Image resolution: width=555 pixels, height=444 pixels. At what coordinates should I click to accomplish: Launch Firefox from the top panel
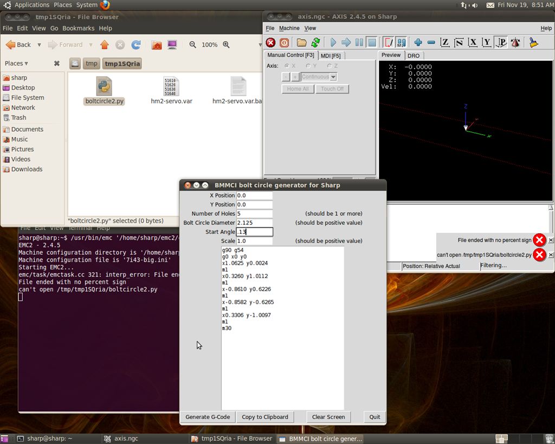(105, 5)
